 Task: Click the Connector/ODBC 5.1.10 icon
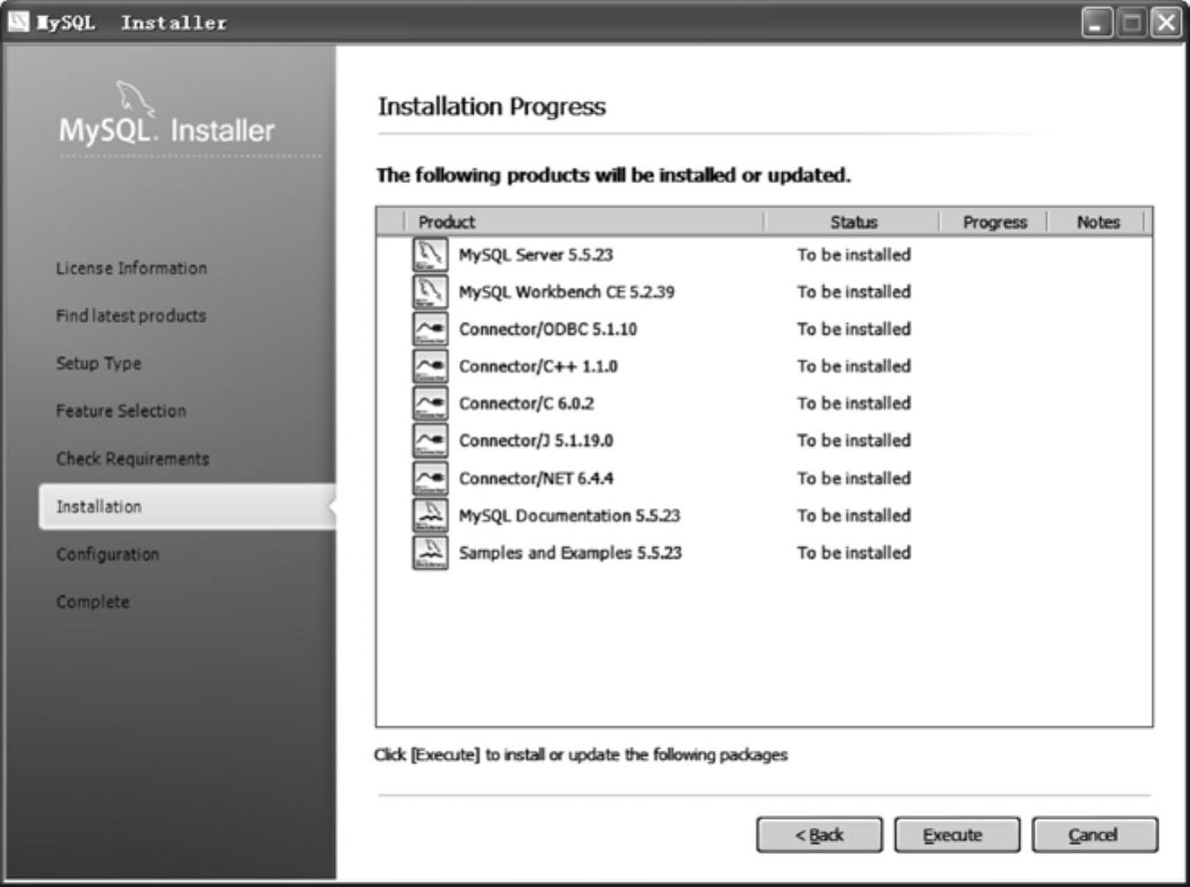click(430, 329)
